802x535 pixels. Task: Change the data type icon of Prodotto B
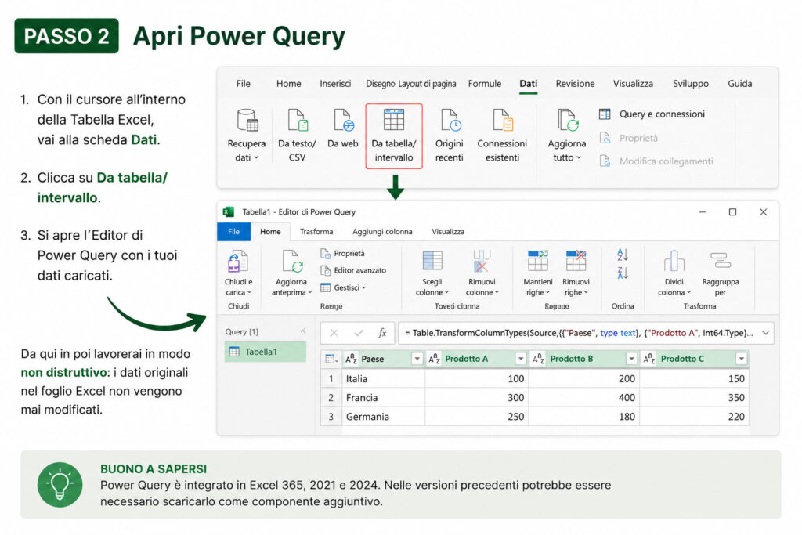539,359
